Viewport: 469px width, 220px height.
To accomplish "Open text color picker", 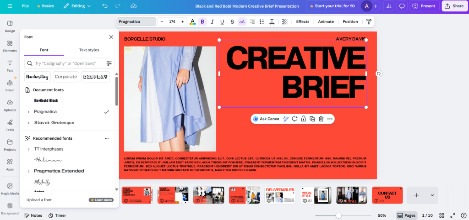I will 193,21.
